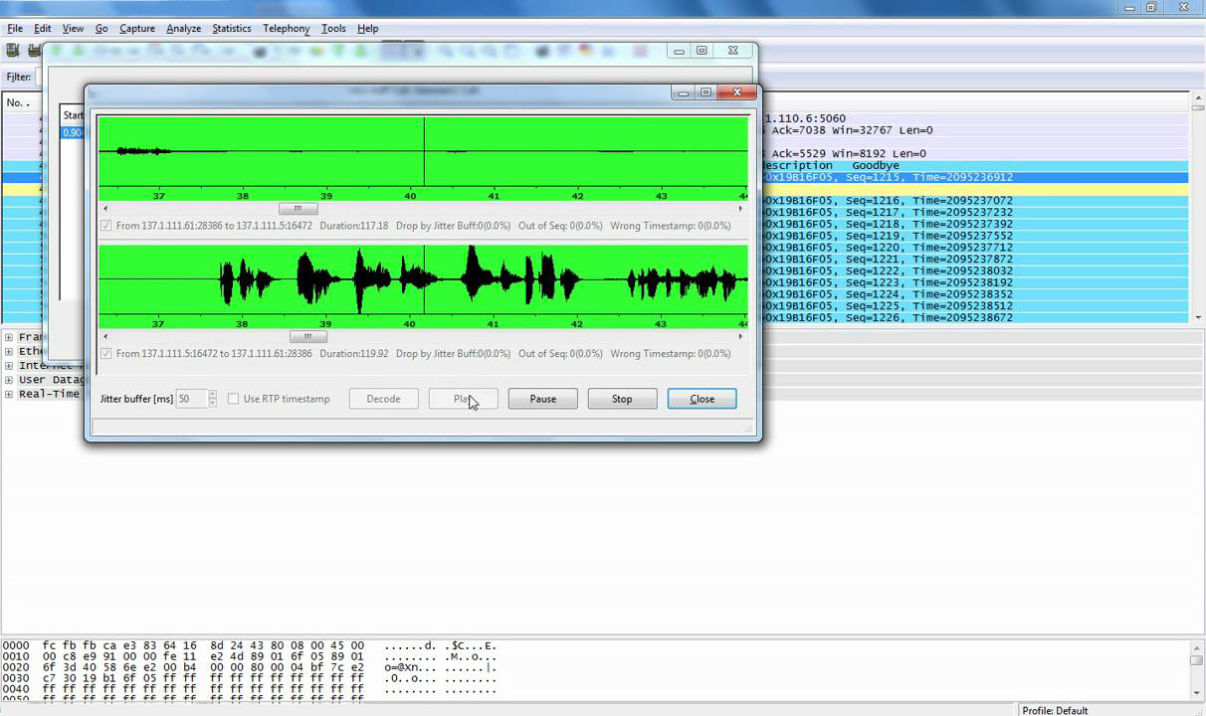
Task: Select packet row Ack=7038 Win=32767
Action: [975, 130]
